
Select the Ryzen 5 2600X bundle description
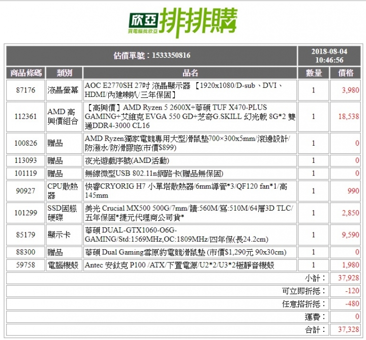click(190, 117)
